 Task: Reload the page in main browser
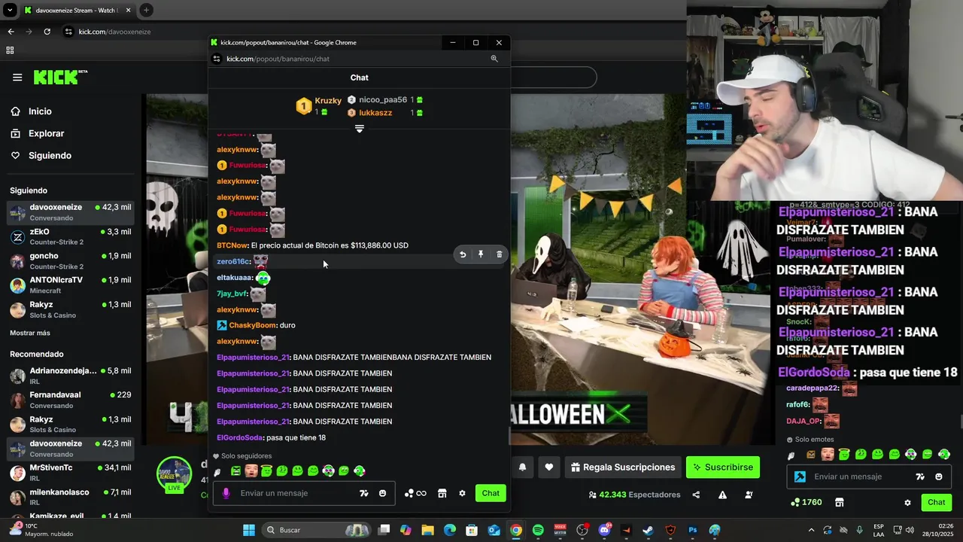click(x=47, y=32)
